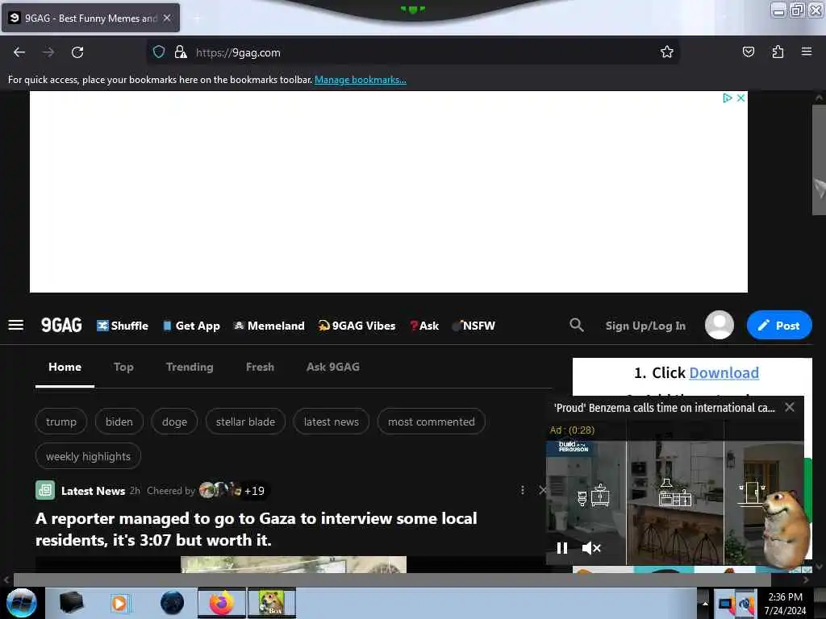
Task: Click Sign Up/Log In
Action: [645, 326]
